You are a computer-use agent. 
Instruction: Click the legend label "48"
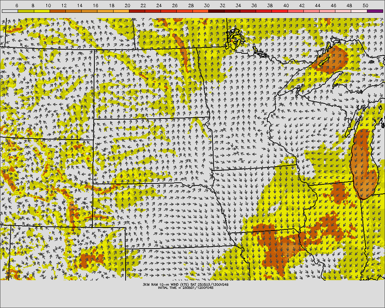pyautogui.click(x=349, y=5)
